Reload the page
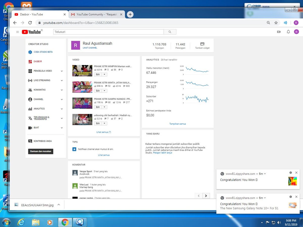The image size is (303, 227). (x=30, y=23)
